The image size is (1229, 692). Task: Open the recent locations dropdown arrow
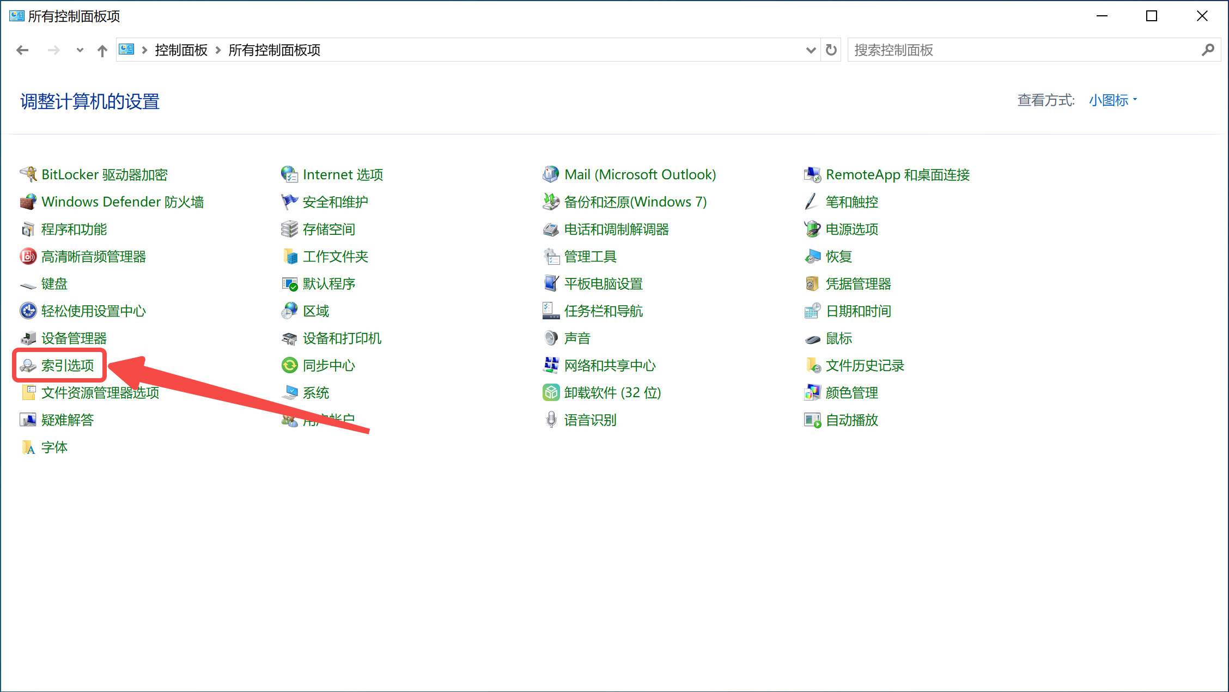[80, 50]
